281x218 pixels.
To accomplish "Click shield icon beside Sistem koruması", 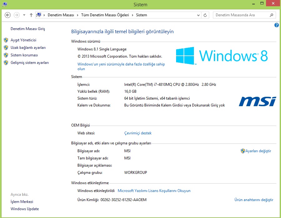I will (6, 55).
